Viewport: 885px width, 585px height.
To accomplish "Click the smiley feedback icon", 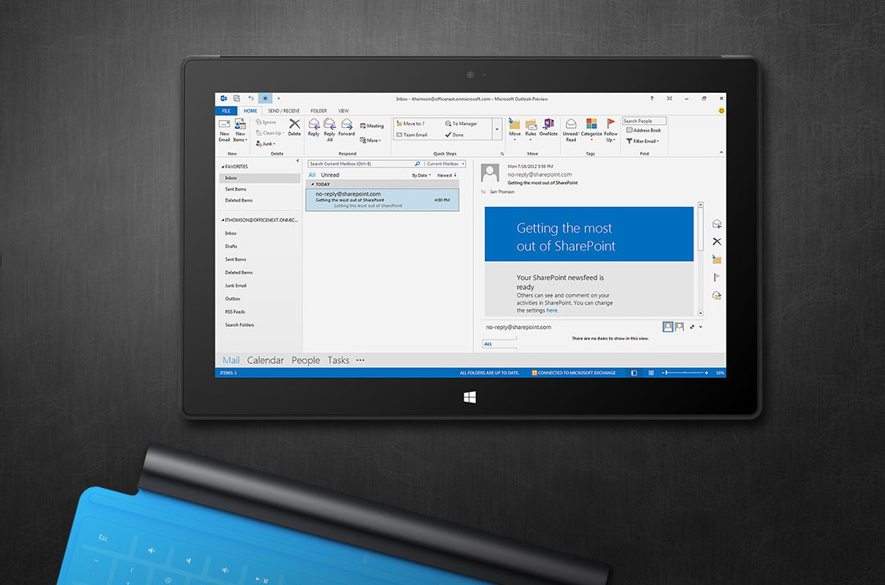I will (721, 111).
